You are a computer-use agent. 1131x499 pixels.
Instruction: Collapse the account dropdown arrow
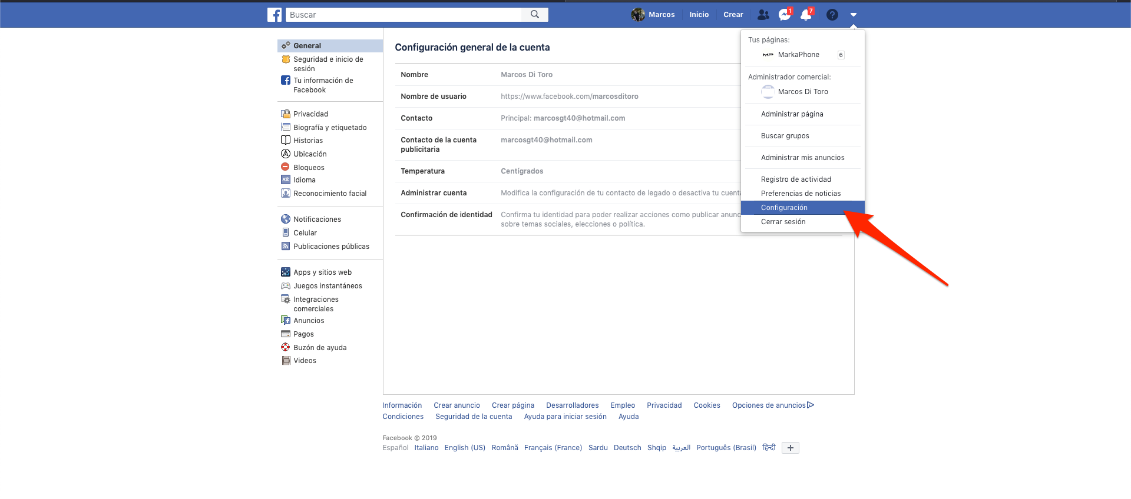point(853,15)
